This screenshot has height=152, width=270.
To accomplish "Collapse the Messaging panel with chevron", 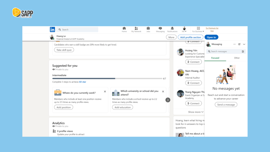I will [x=244, y=44].
